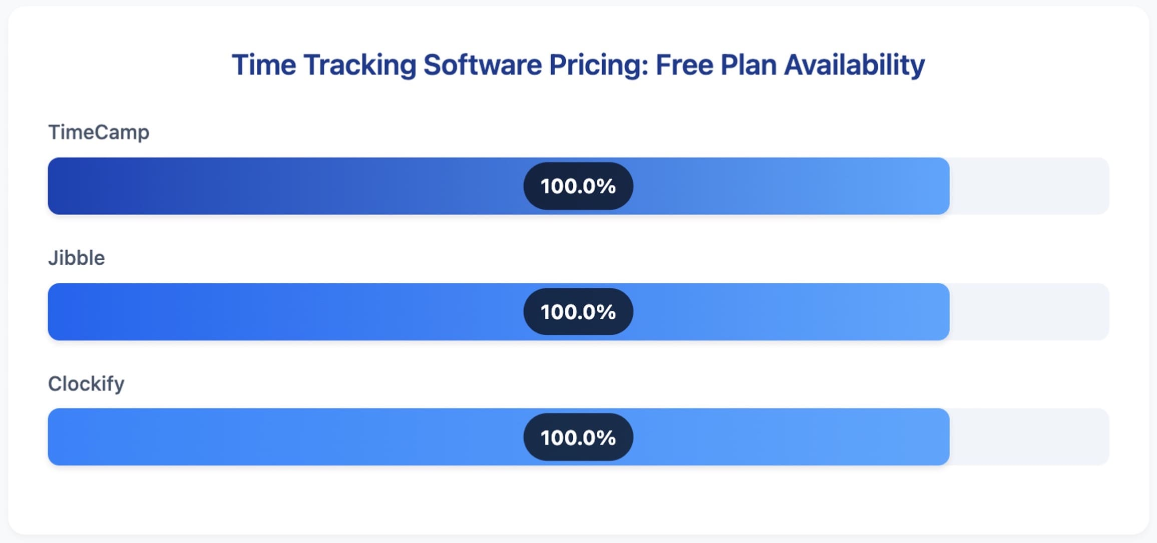
Task: Select the Jibble label
Action: (x=77, y=258)
